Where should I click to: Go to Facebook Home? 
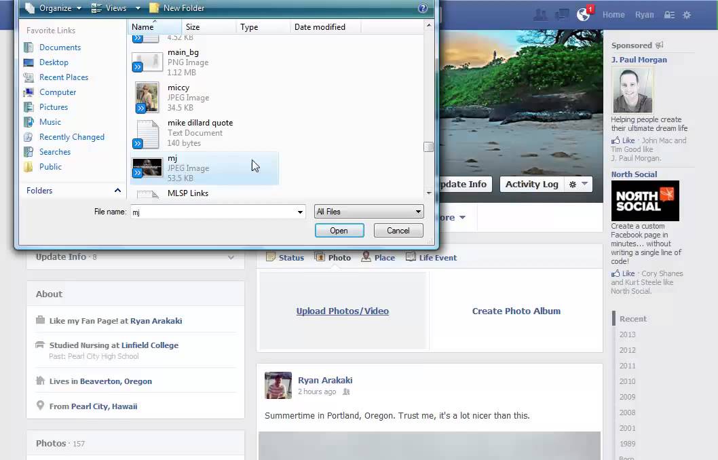(x=613, y=15)
